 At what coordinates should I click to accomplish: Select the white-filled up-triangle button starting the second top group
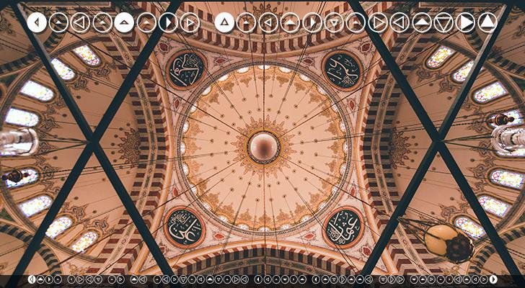coord(224,22)
